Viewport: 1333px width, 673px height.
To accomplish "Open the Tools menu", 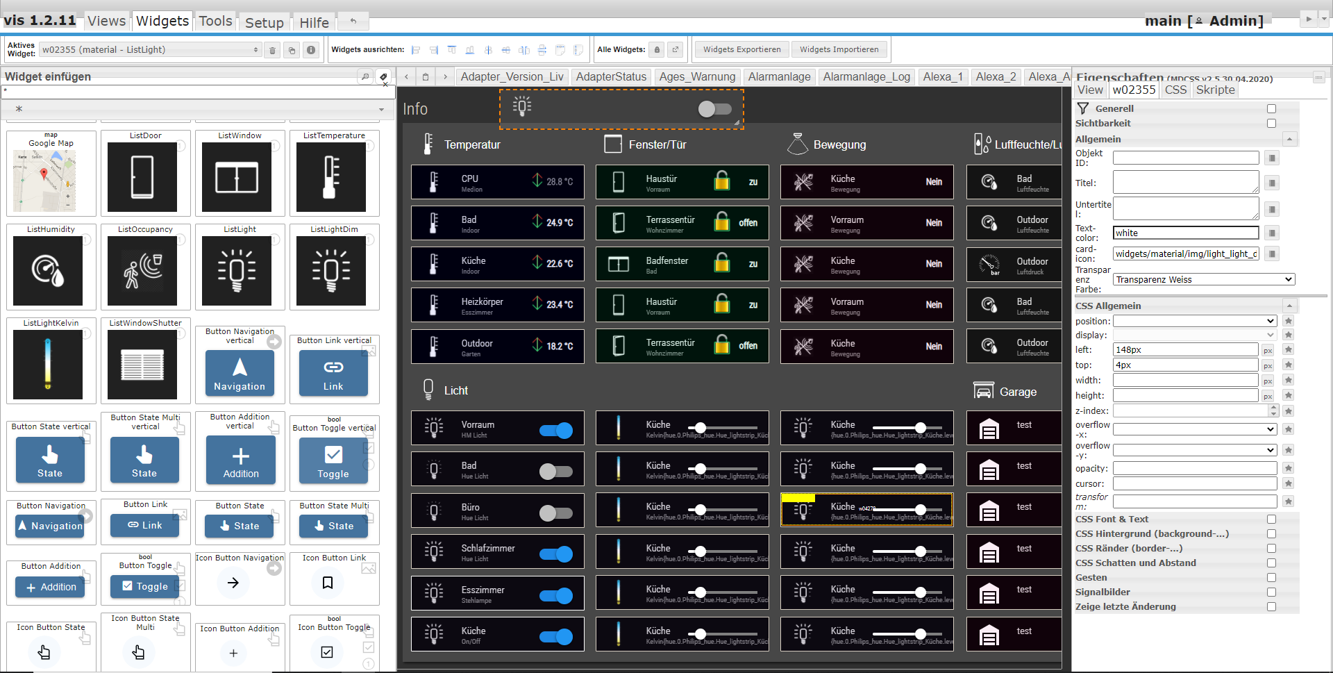I will pyautogui.click(x=216, y=22).
